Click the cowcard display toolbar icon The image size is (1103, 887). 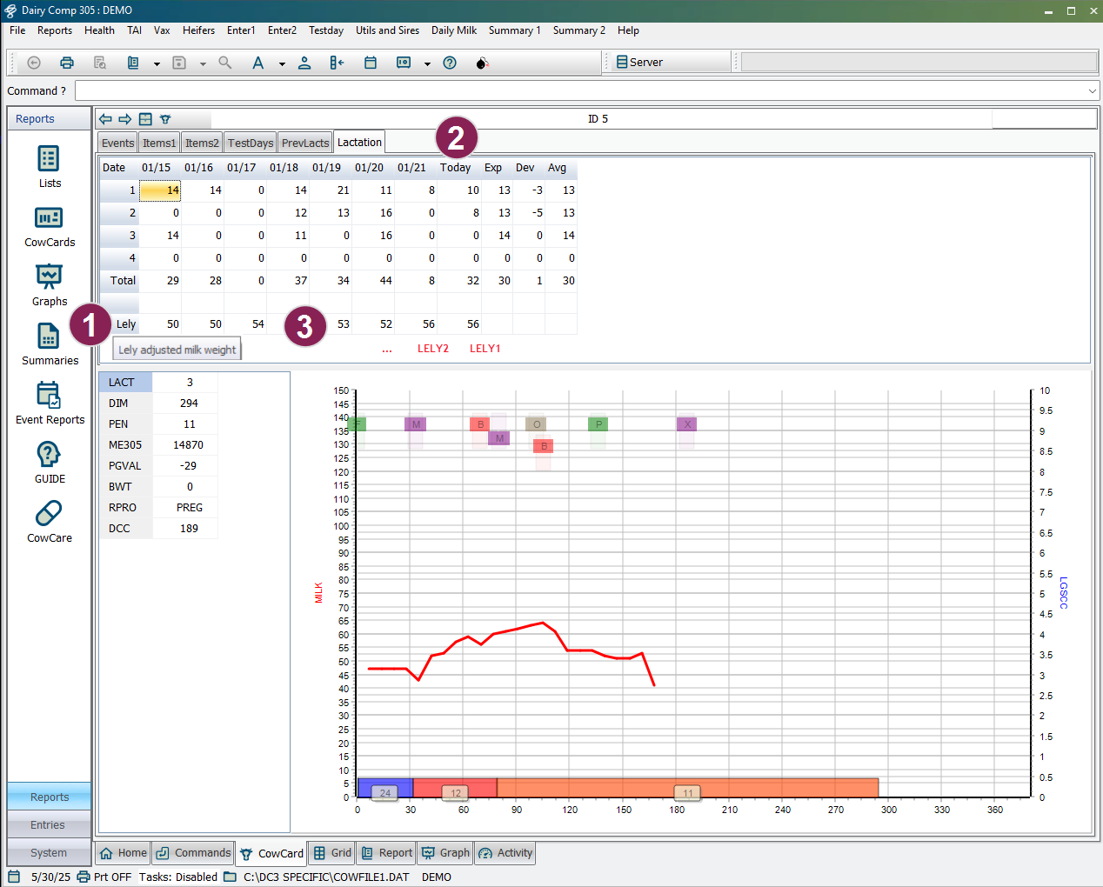click(x=404, y=63)
